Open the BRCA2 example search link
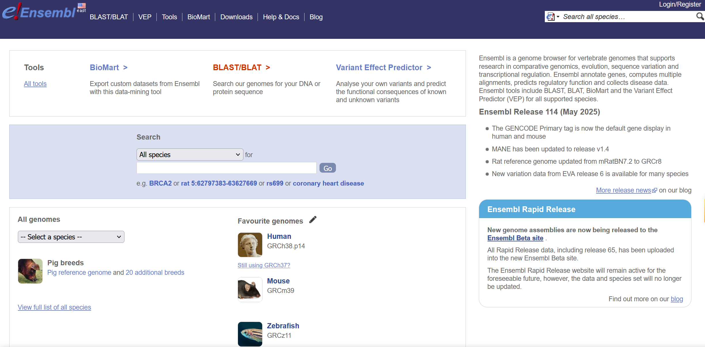Screen dimensions: 705x347 (160, 183)
